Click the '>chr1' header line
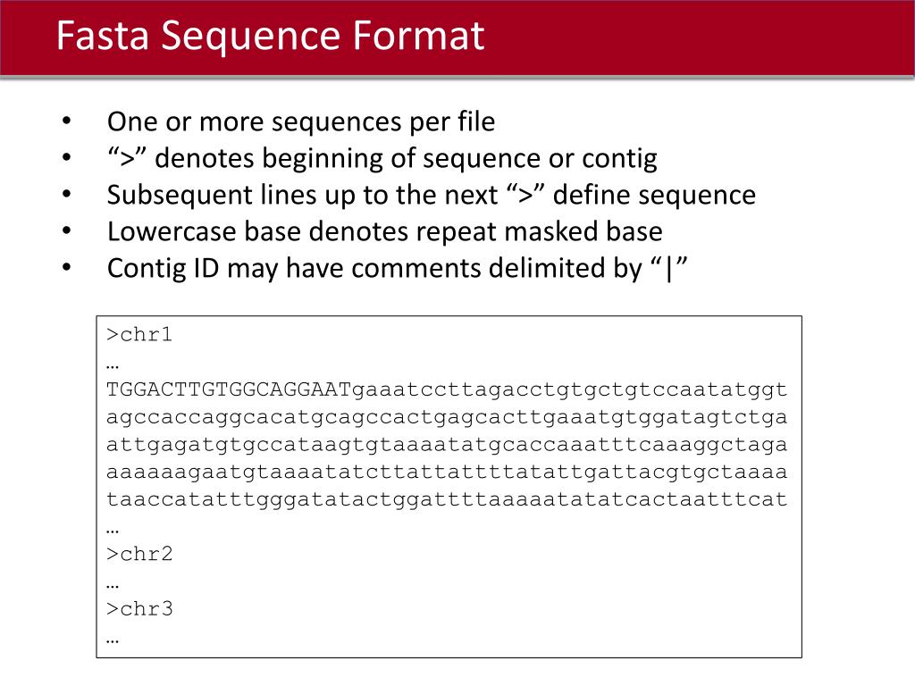This screenshot has width=915, height=686. (x=139, y=335)
